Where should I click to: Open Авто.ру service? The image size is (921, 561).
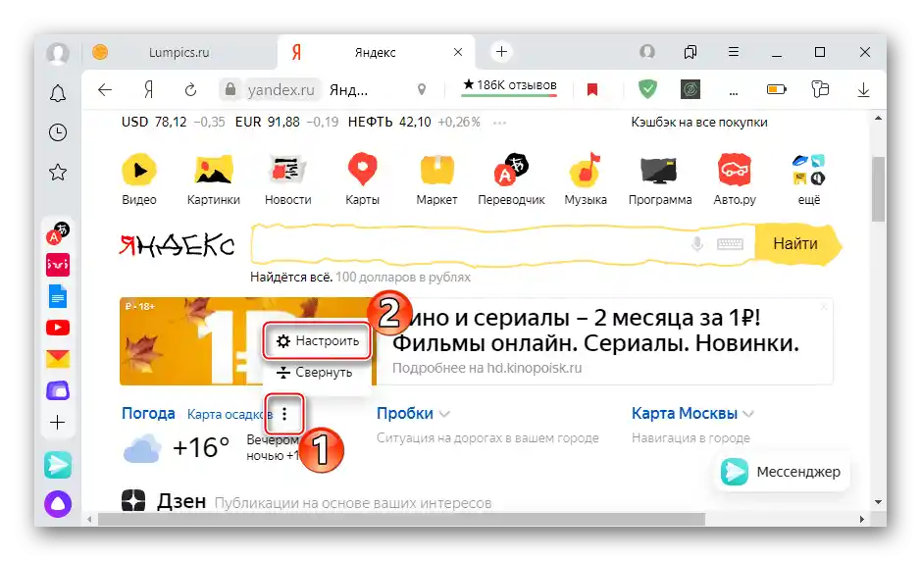[x=735, y=179]
